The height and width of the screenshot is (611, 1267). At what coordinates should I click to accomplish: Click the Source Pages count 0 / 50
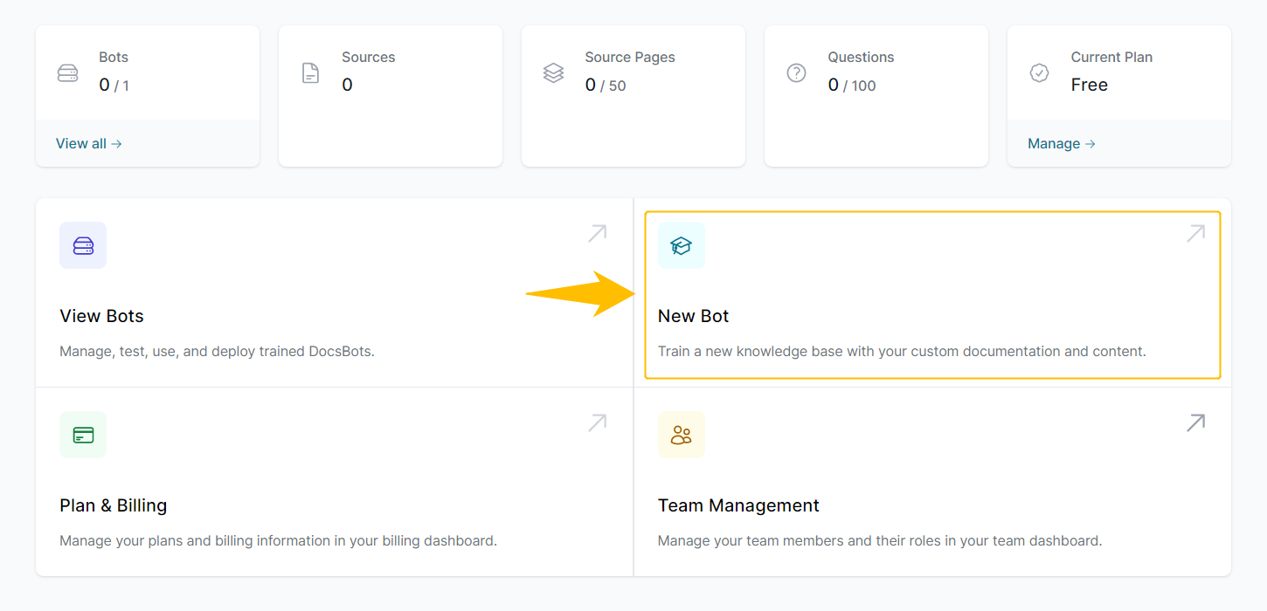click(606, 85)
